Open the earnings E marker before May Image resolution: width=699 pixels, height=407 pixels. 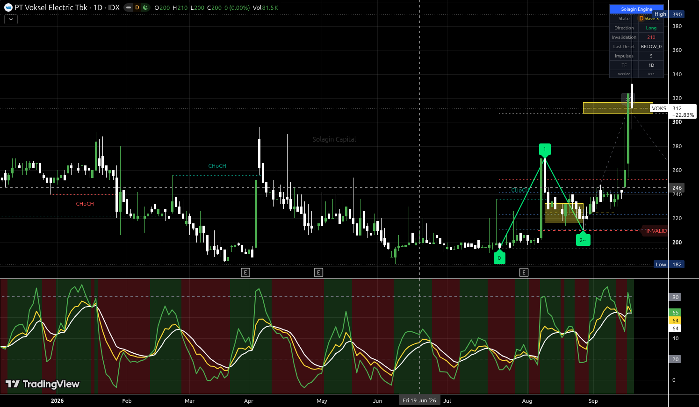[x=318, y=272]
